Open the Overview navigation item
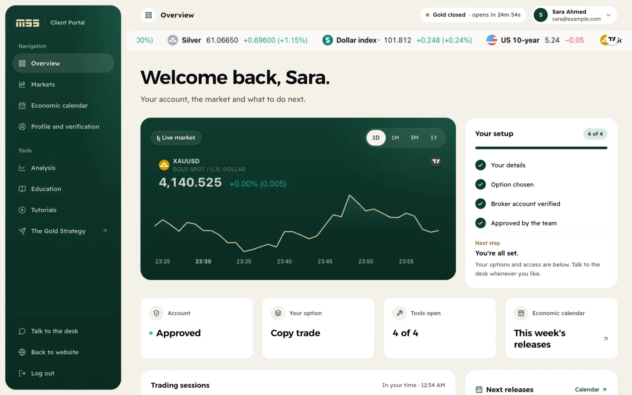632x395 pixels. [x=63, y=63]
